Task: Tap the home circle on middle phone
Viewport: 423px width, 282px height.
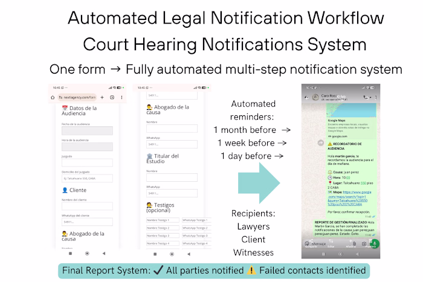Action: pos(172,254)
